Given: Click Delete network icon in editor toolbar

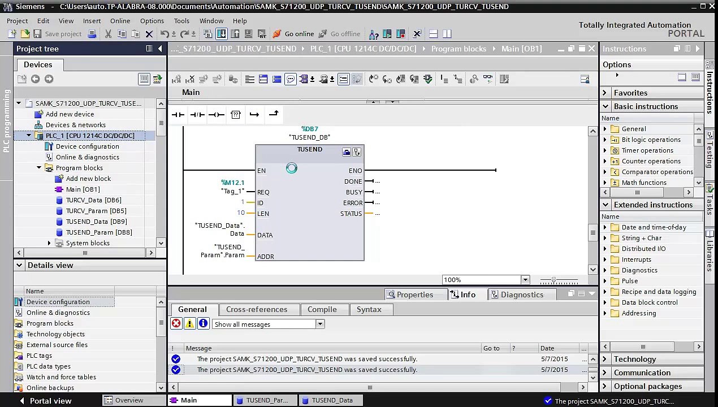Looking at the screenshot, I should point(190,79).
